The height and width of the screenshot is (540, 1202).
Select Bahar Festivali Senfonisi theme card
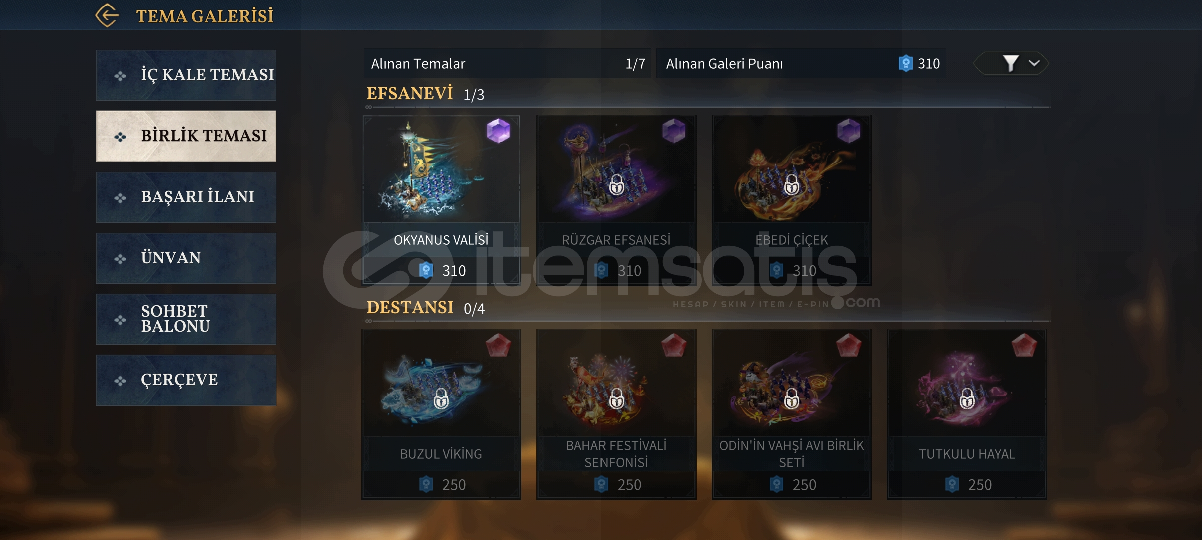click(617, 414)
